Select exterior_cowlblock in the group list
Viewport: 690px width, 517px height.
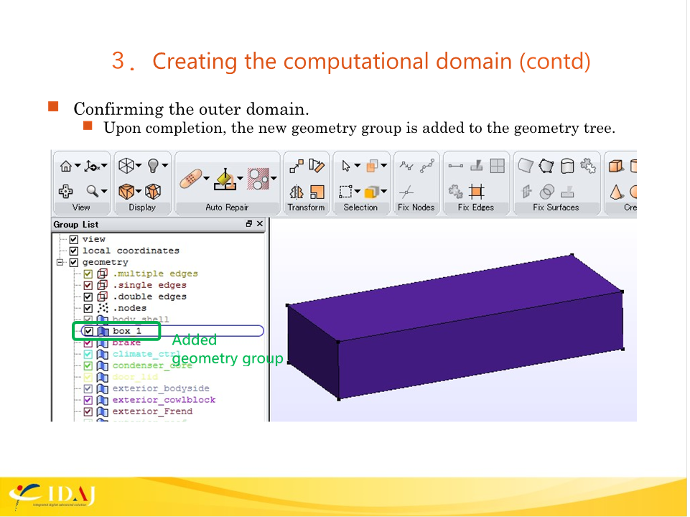(x=164, y=400)
